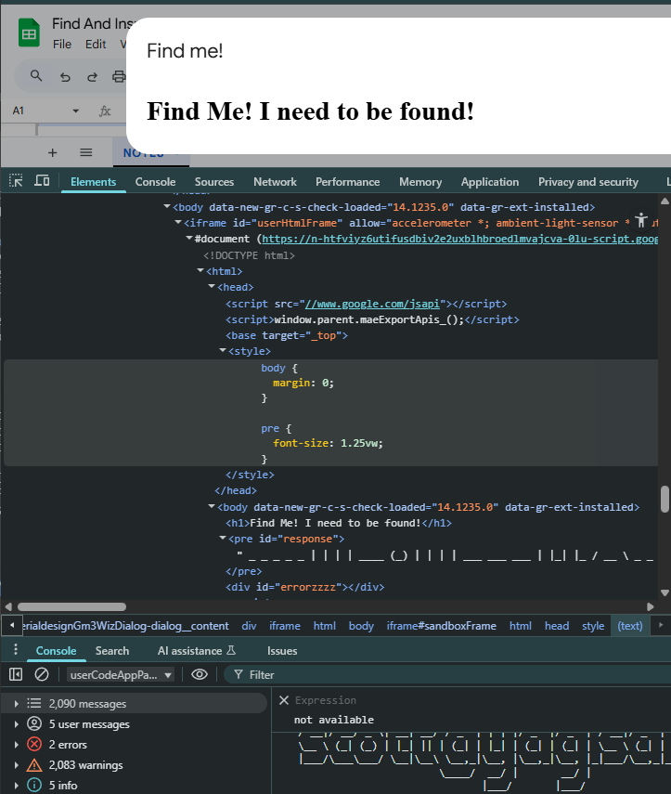The height and width of the screenshot is (794, 671).
Task: Open the Google Sheets home icon
Action: pyautogui.click(x=29, y=33)
